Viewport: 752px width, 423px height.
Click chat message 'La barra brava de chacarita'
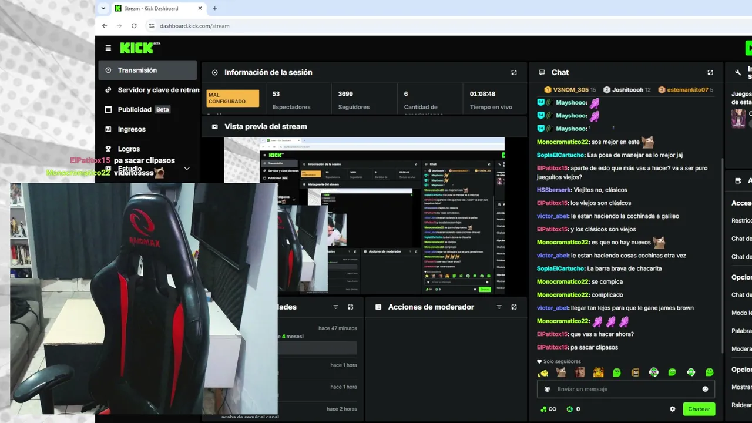tap(625, 268)
